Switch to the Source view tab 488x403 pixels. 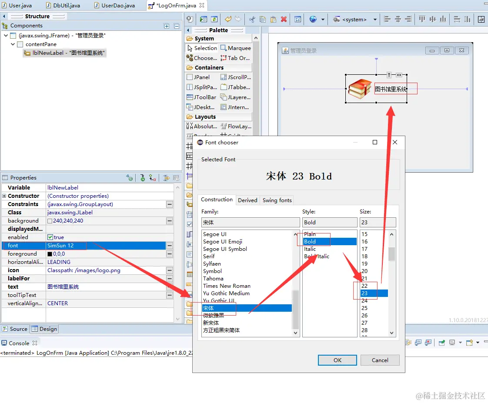click(x=15, y=329)
